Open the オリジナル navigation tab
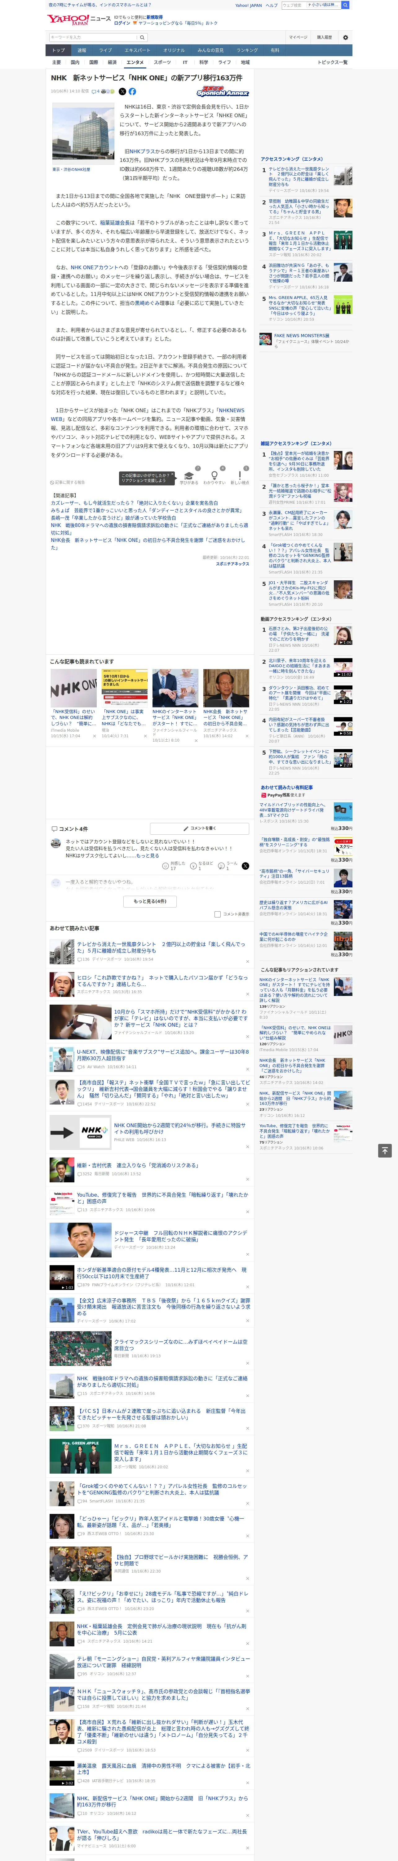 pyautogui.click(x=174, y=51)
